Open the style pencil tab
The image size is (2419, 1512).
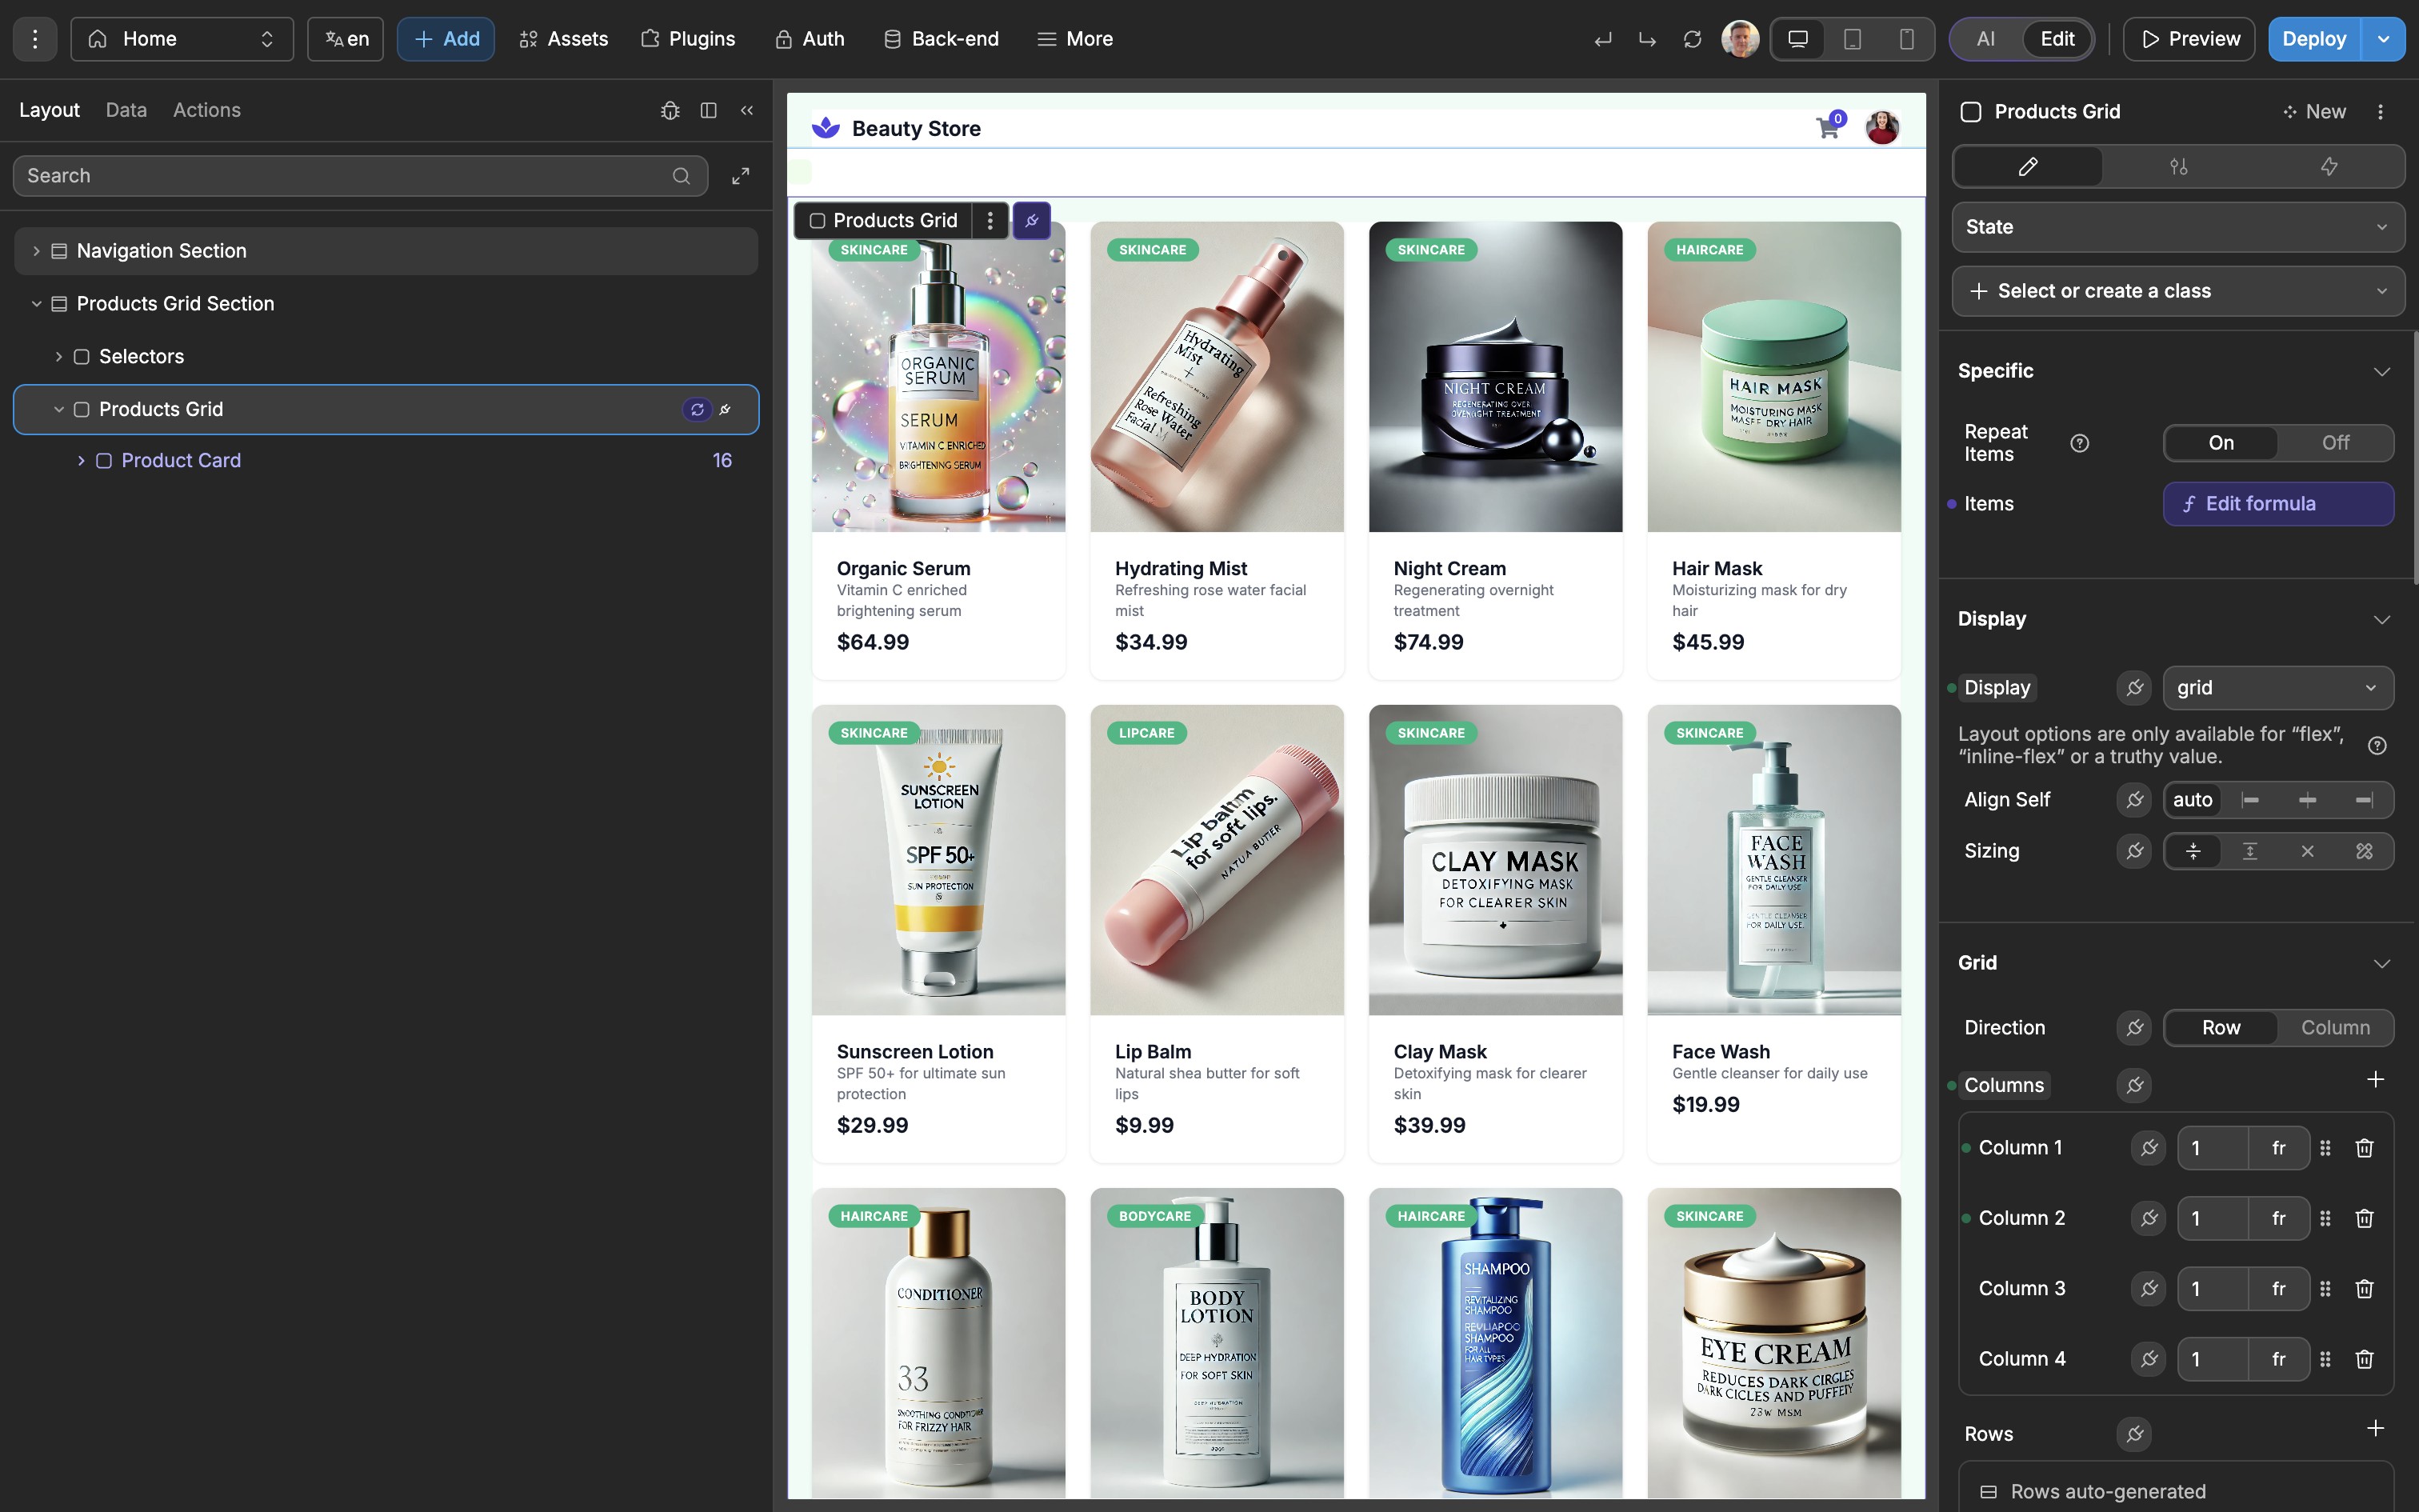(x=2028, y=166)
